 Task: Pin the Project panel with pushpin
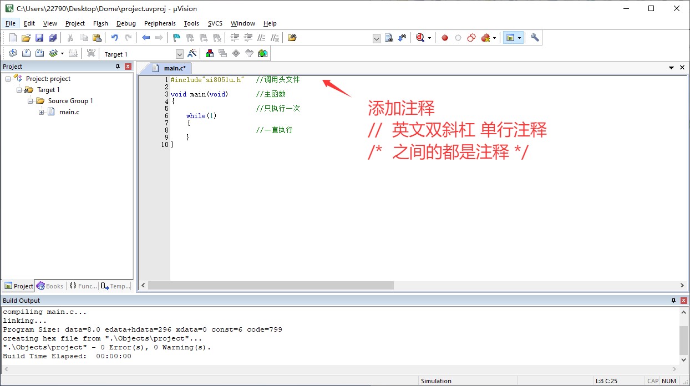[x=118, y=67]
